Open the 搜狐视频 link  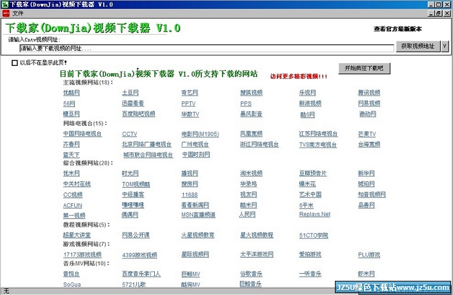[x=252, y=93]
